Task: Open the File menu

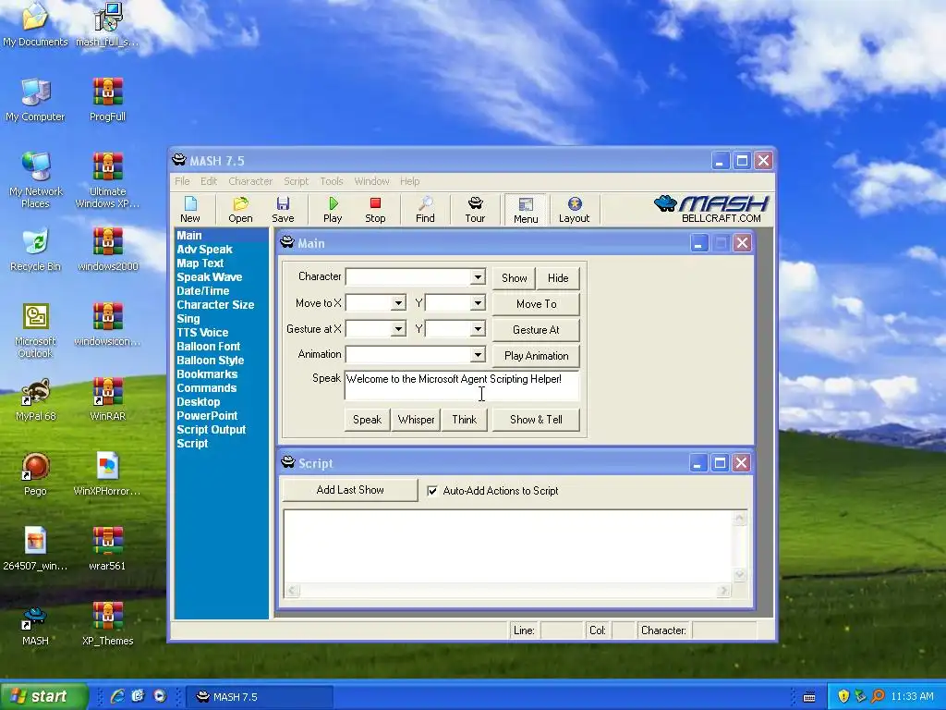Action: click(x=182, y=181)
